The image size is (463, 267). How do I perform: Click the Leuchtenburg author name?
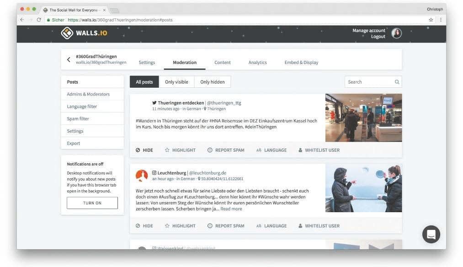[172, 173]
